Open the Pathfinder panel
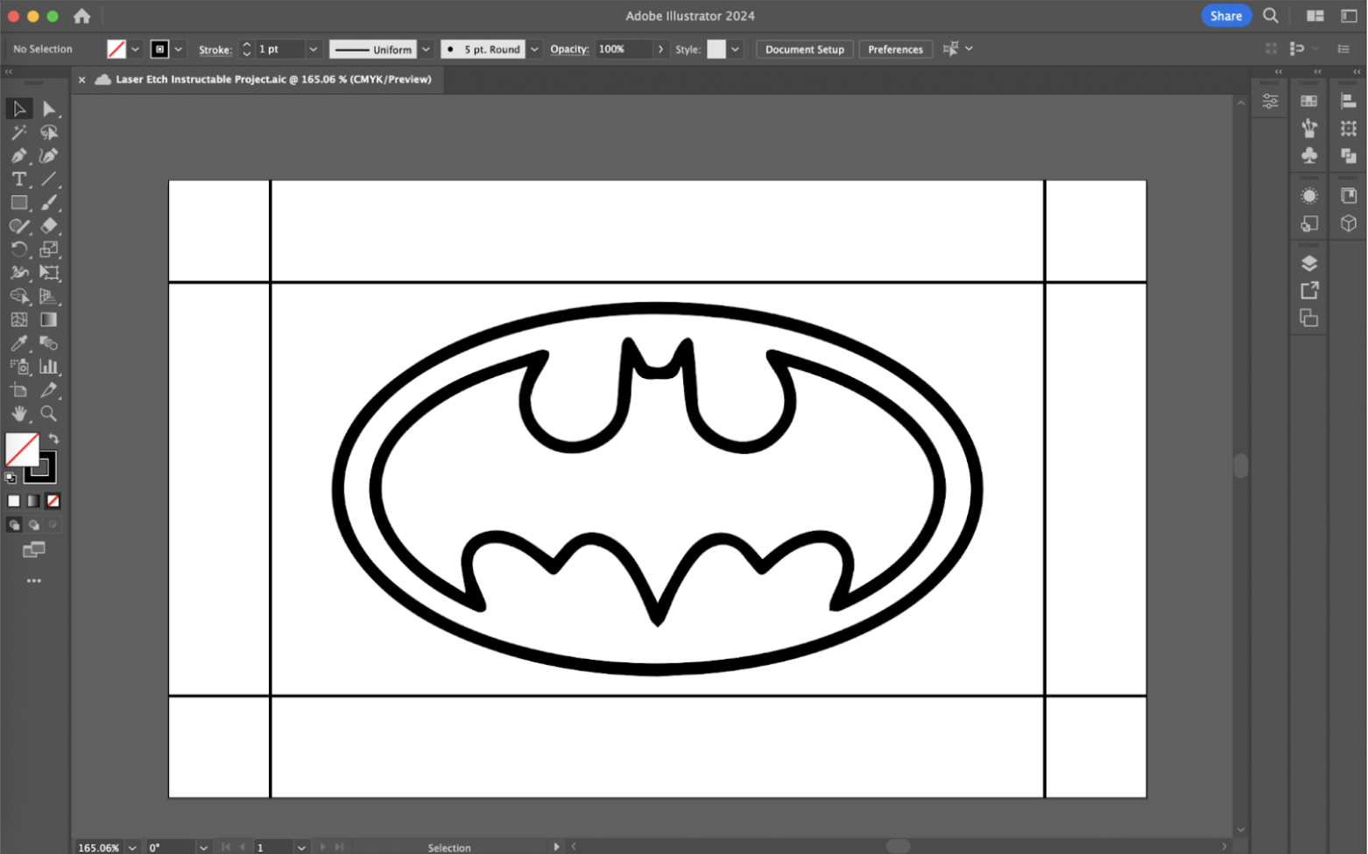Viewport: 1368px width, 854px height. [1349, 156]
